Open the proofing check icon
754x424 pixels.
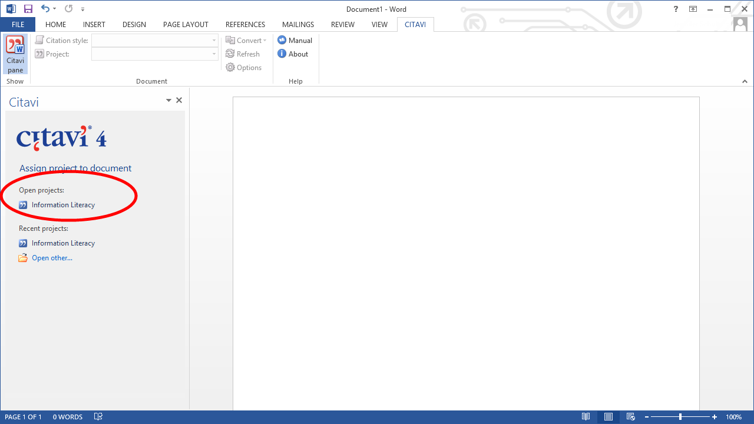[97, 417]
